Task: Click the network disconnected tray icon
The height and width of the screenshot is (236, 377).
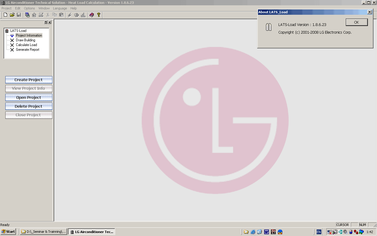Action: [x=330, y=232]
